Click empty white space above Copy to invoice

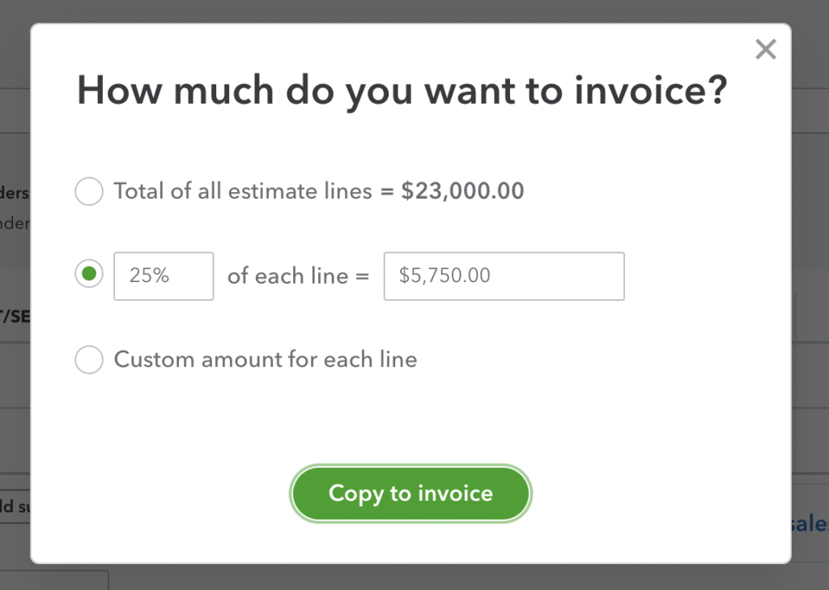coord(410,421)
